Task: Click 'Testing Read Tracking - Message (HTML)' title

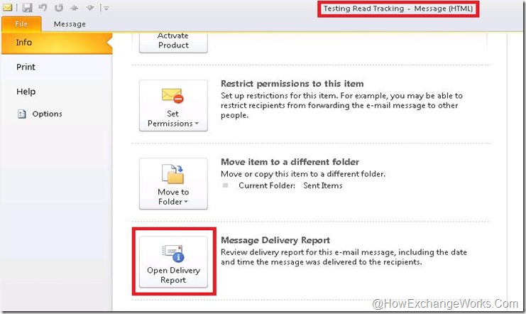Action: [x=398, y=9]
